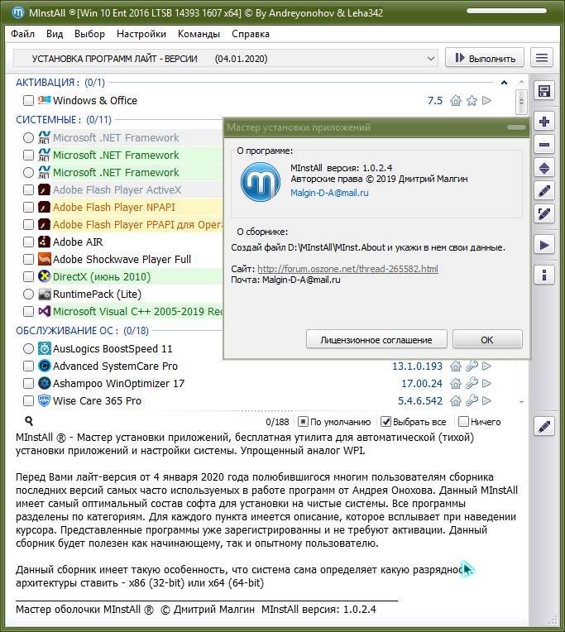Click play arrow in Wise Care 365 row
This screenshot has height=632, width=565.
point(486,400)
